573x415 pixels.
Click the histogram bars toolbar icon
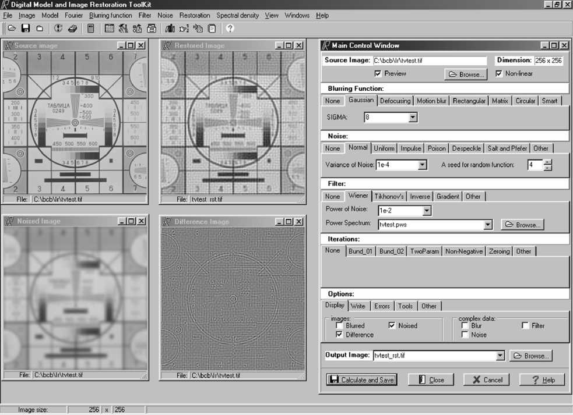[170, 28]
